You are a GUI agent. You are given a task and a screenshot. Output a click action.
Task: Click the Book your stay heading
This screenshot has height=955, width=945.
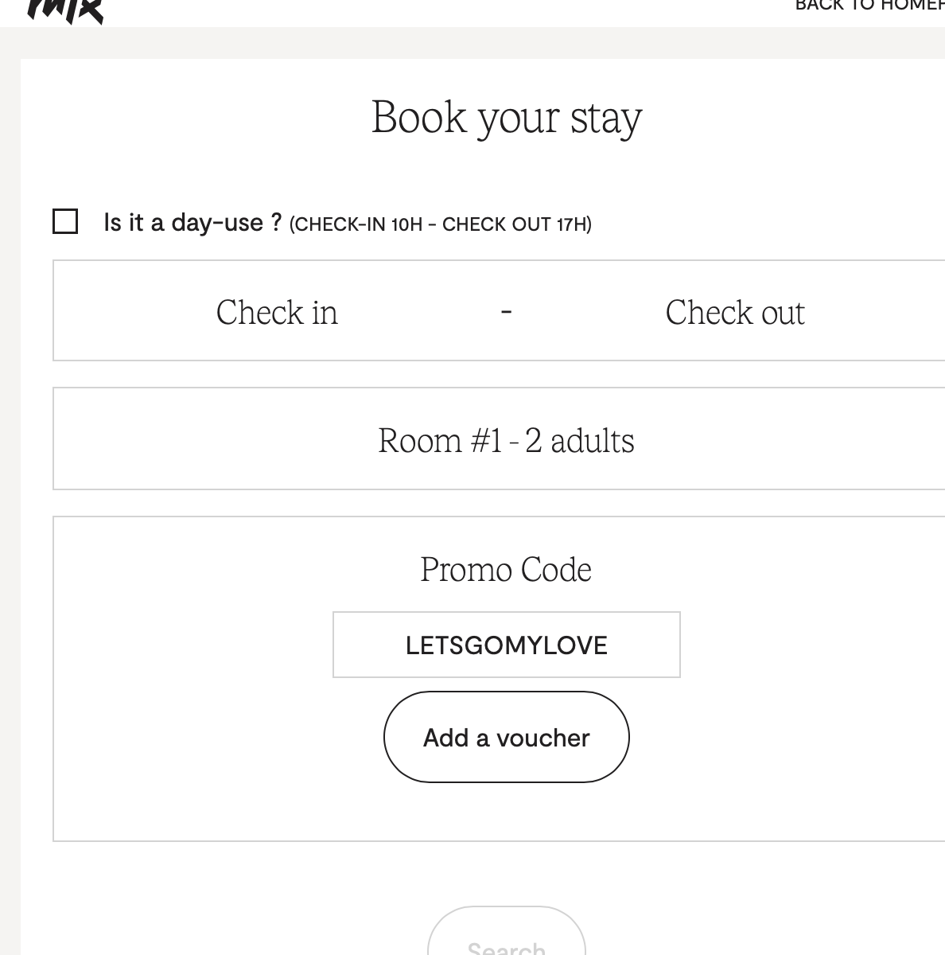coord(506,118)
